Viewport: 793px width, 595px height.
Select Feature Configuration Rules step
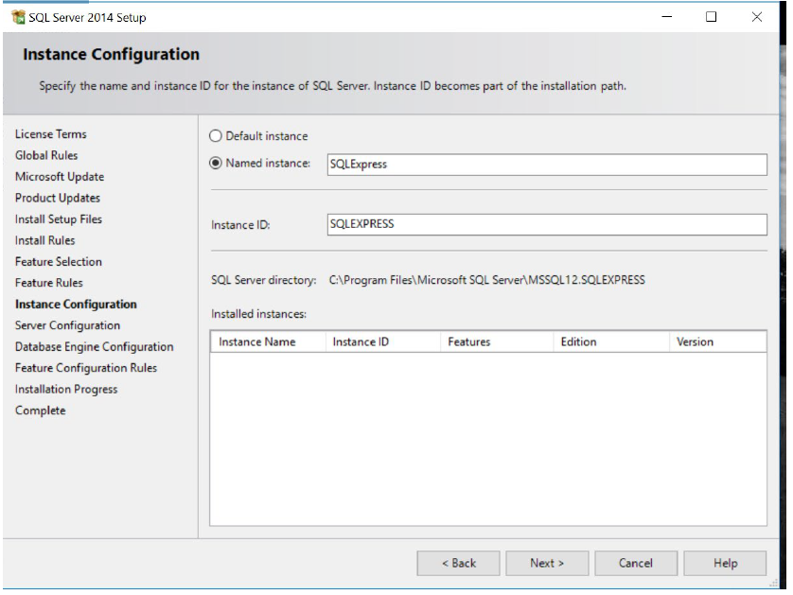pos(86,368)
